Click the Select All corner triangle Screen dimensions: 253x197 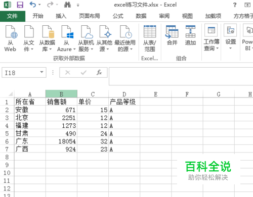(x=10, y=94)
